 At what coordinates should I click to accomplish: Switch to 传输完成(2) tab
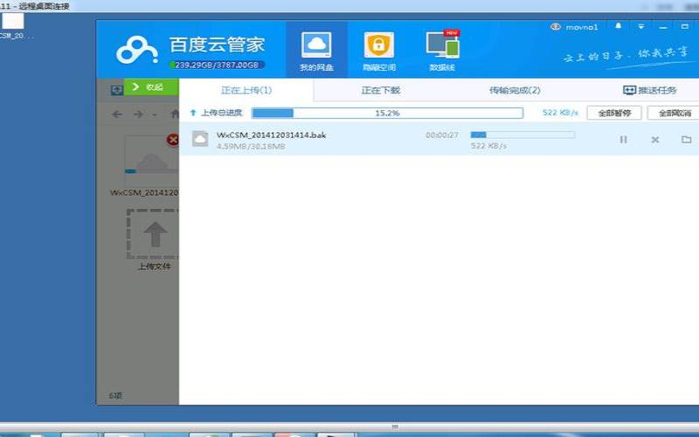pyautogui.click(x=515, y=90)
